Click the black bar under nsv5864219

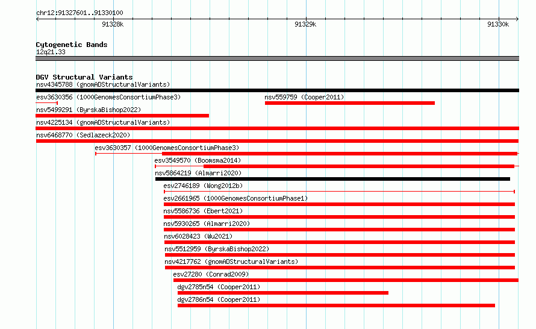click(332, 179)
